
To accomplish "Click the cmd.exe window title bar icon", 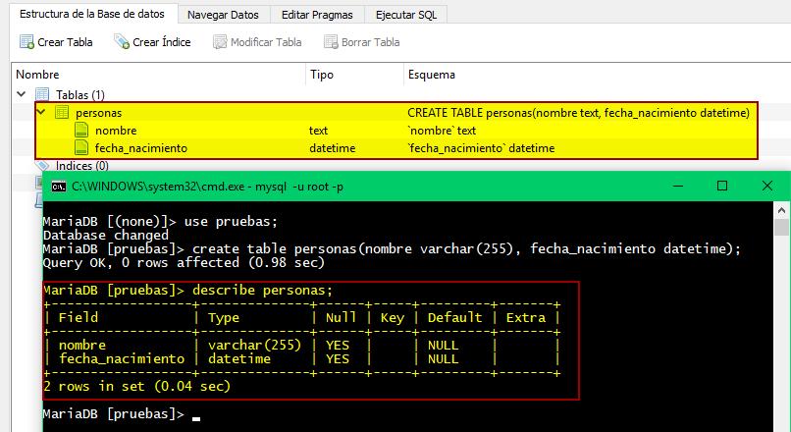I will (x=59, y=187).
